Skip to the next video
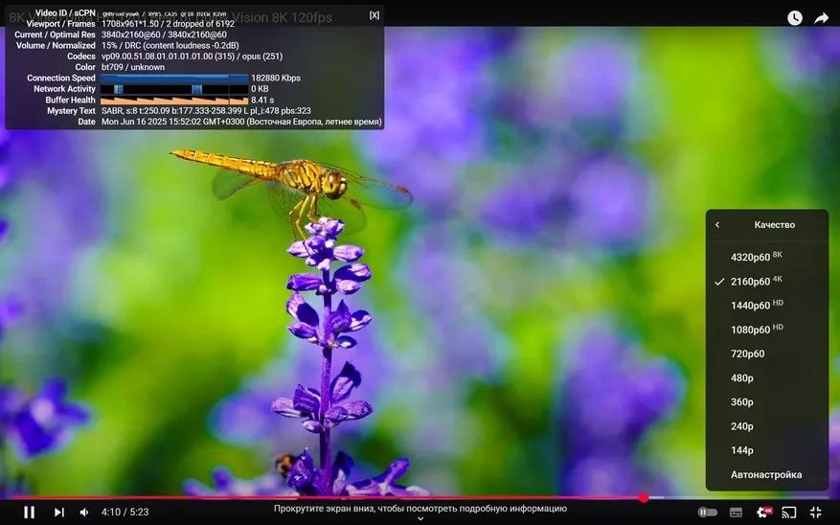The height and width of the screenshot is (525, 840). pos(59,513)
